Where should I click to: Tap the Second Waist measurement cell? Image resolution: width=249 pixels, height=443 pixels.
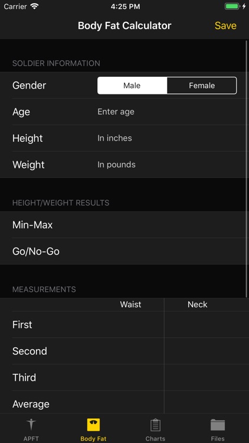tap(130, 351)
